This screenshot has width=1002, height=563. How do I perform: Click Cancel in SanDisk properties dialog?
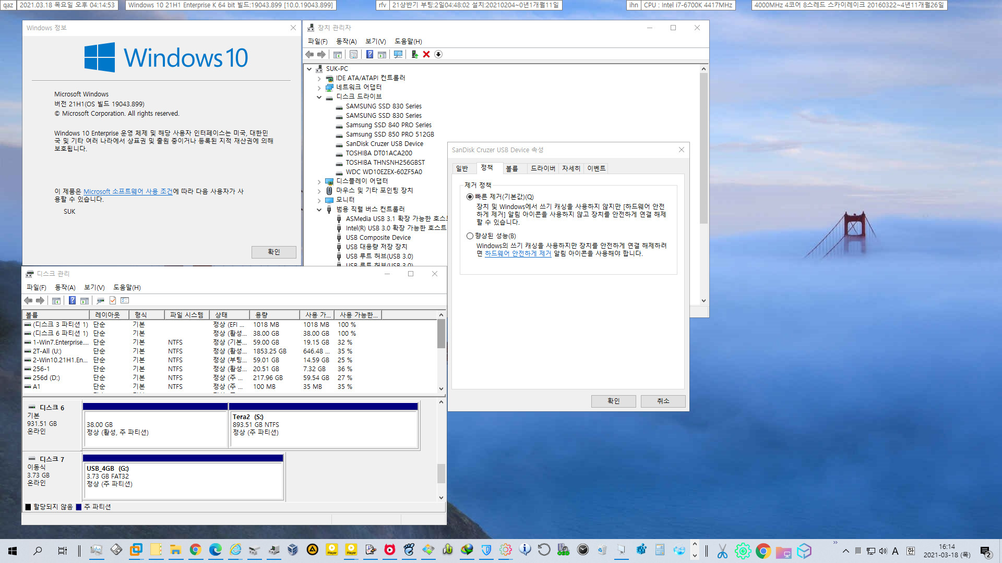pyautogui.click(x=663, y=401)
